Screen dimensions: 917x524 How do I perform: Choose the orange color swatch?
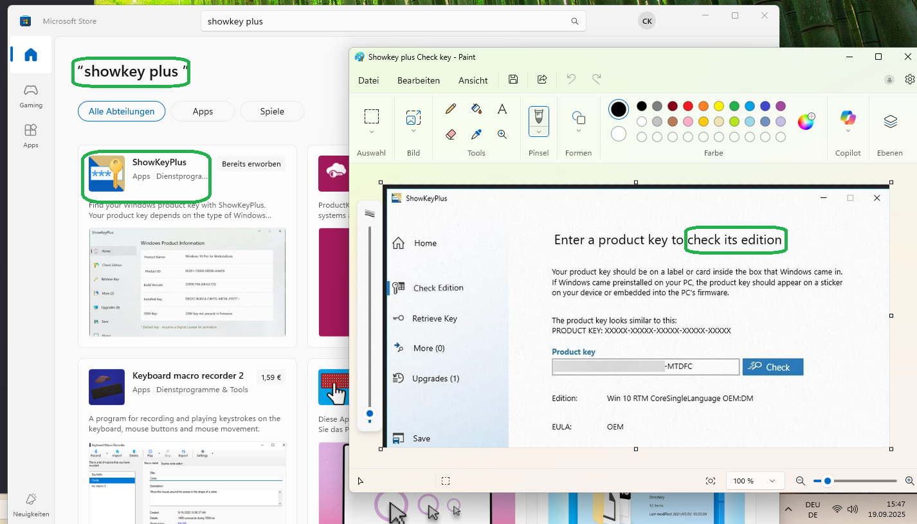pyautogui.click(x=704, y=106)
